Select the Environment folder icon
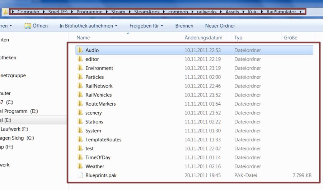 [80, 68]
